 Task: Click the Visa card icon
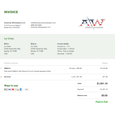10,89
